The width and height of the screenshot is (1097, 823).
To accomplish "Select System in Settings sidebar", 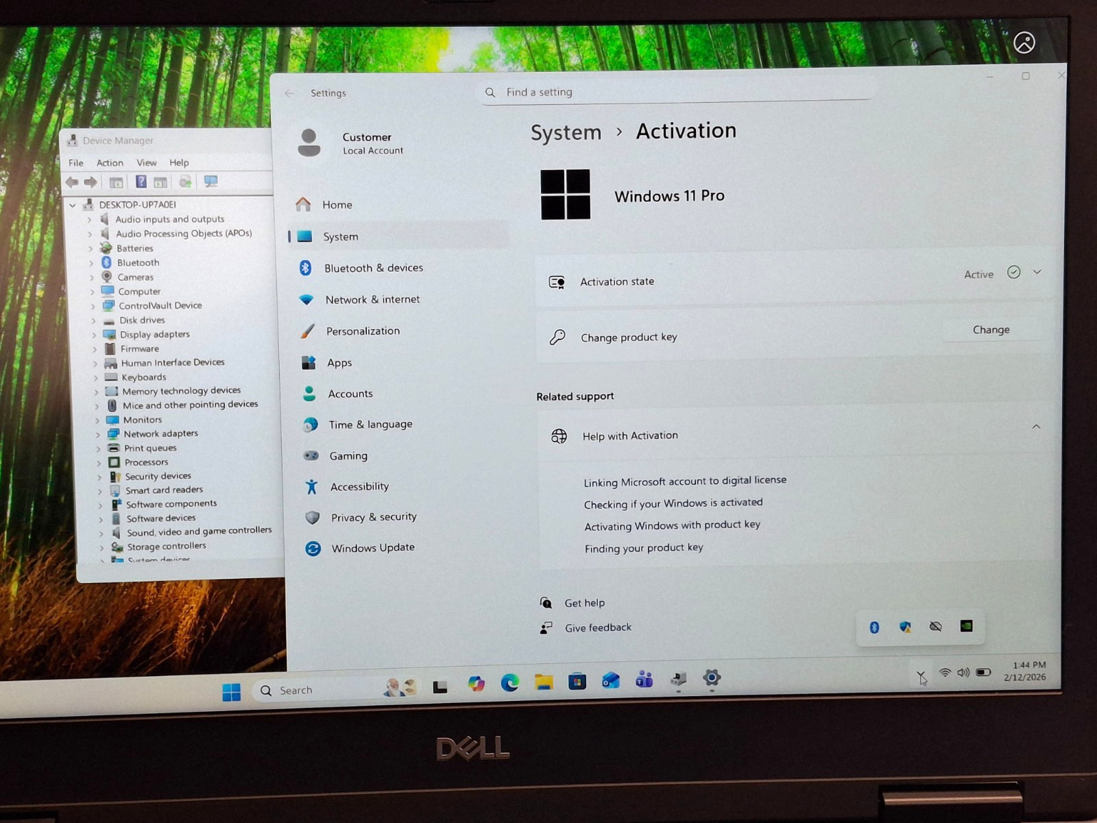I will 398,236.
